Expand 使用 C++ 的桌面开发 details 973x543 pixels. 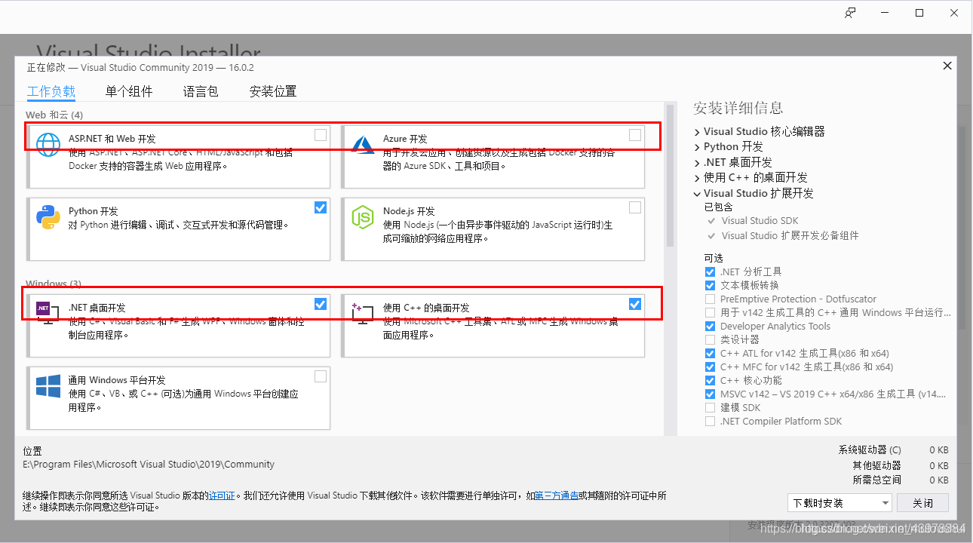click(697, 177)
